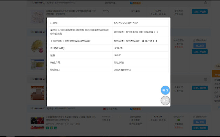Select tracking number 3831641804913
Screen dimensions: 220x137
coord(122,70)
